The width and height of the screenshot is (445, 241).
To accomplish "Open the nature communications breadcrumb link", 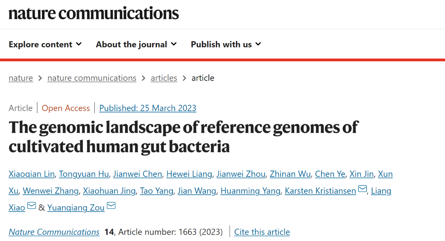I will click(92, 78).
